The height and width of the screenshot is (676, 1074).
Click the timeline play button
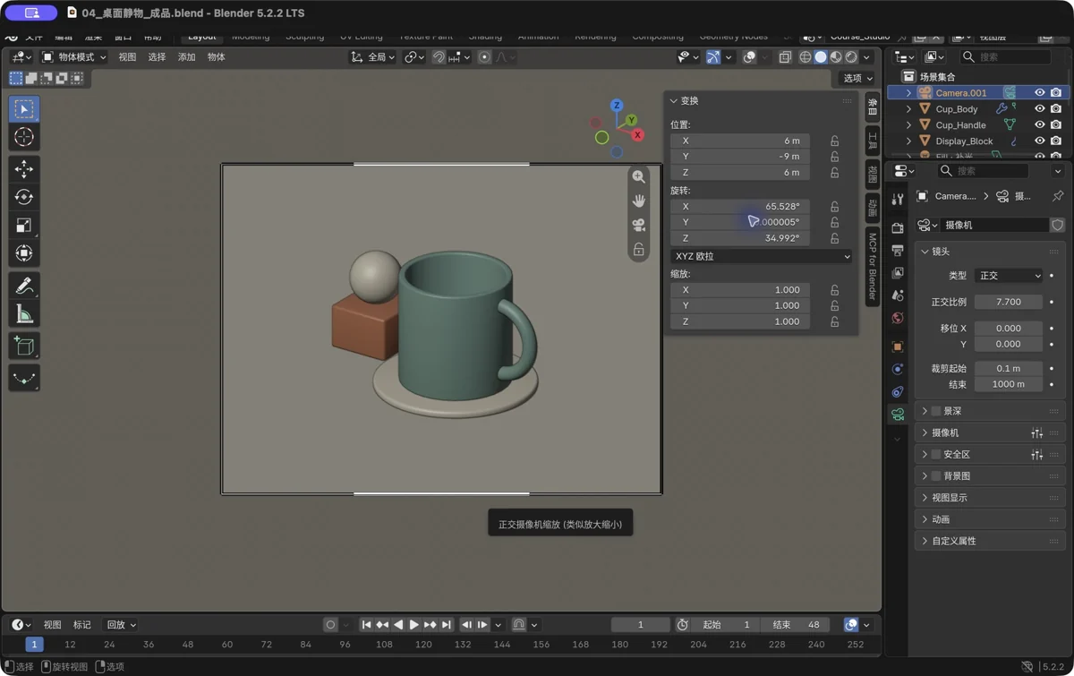point(413,625)
